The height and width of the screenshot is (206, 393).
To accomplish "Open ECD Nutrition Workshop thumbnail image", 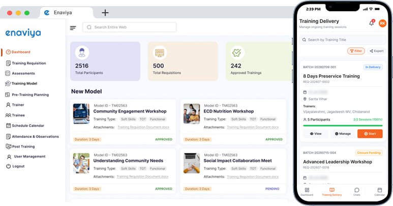I will point(192,114).
